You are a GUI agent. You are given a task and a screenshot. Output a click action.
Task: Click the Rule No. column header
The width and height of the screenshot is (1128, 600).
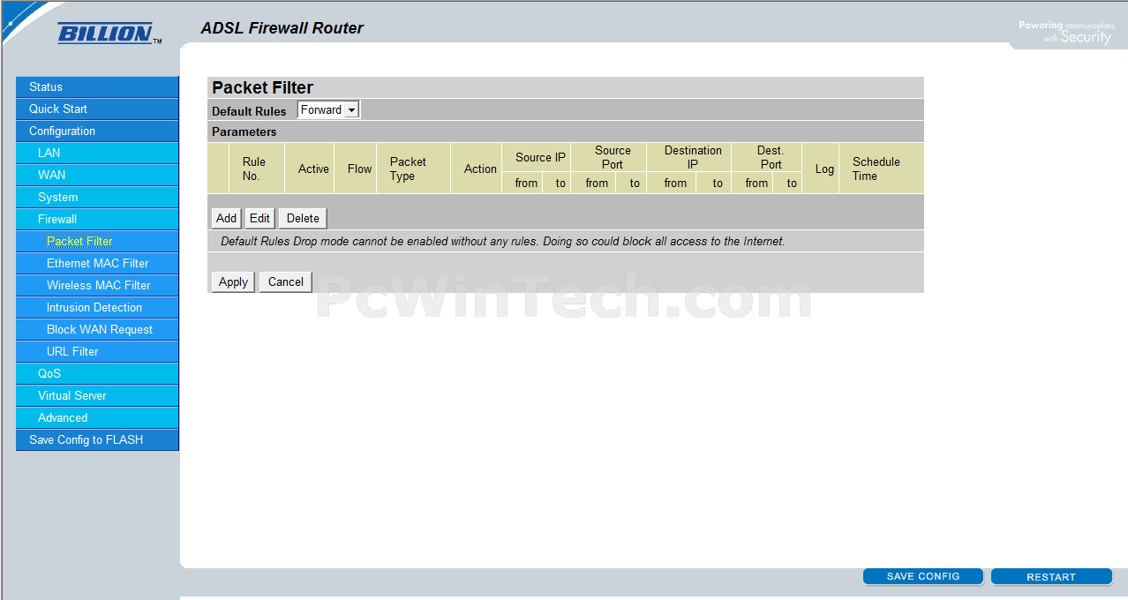[x=257, y=169]
